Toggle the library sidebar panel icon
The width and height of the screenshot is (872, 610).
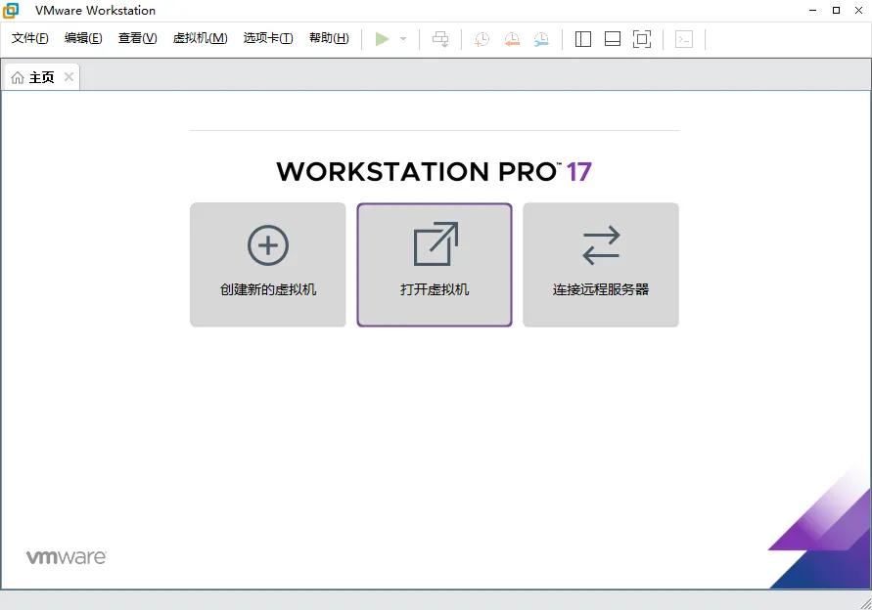click(x=583, y=39)
